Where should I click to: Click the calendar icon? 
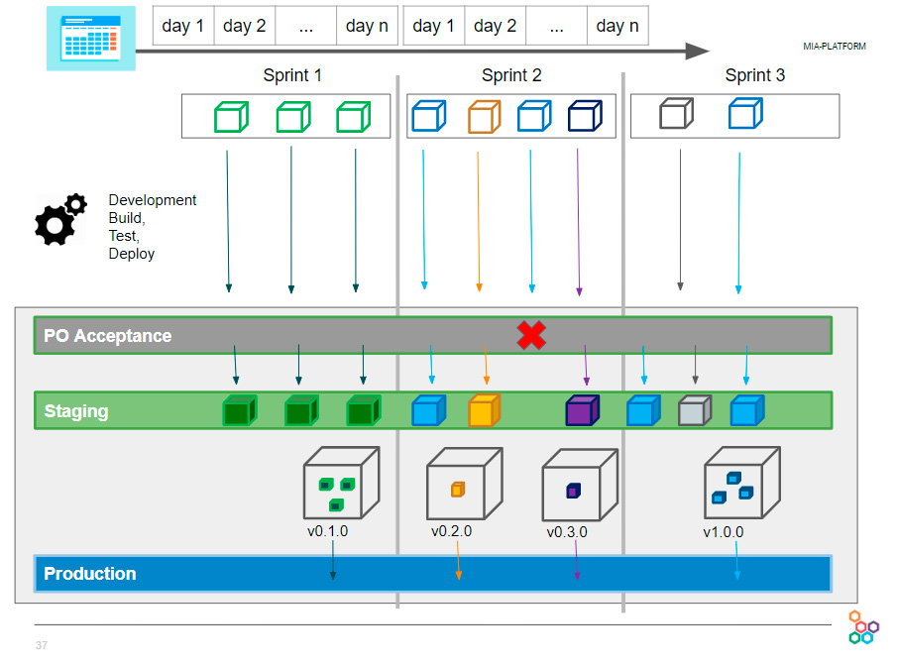91,39
